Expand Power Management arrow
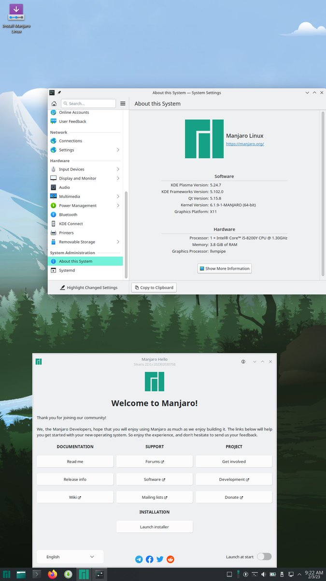Screen dimensions: 326x581 point(118,206)
